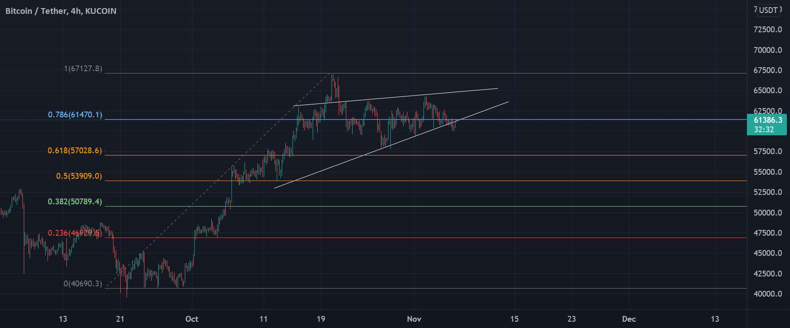Click the Nov date on time axis

[414, 319]
